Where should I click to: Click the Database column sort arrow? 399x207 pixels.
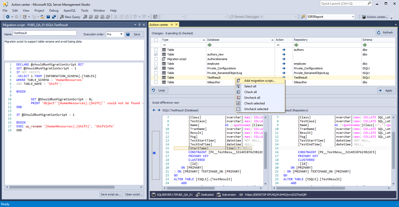(x=272, y=40)
